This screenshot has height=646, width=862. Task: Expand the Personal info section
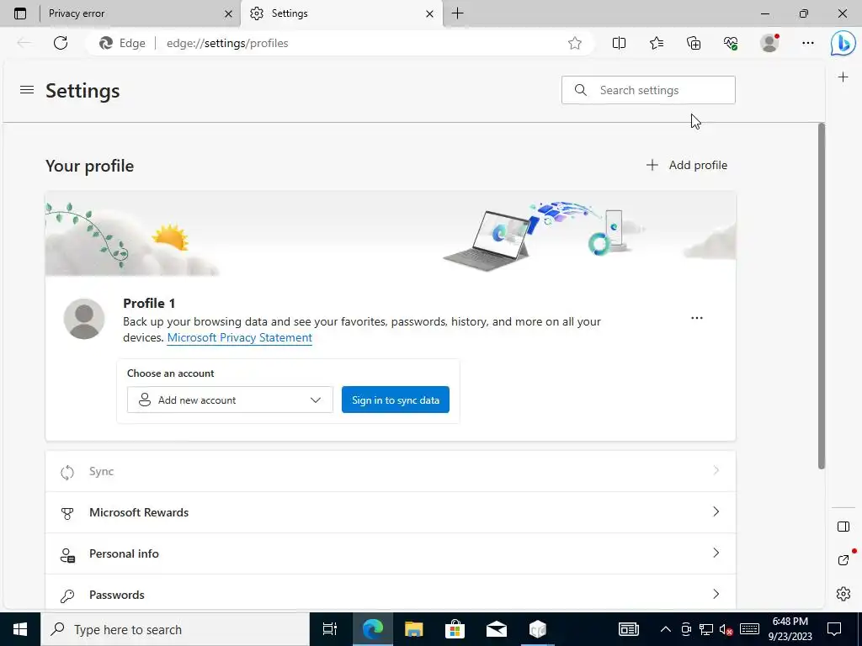pos(391,553)
